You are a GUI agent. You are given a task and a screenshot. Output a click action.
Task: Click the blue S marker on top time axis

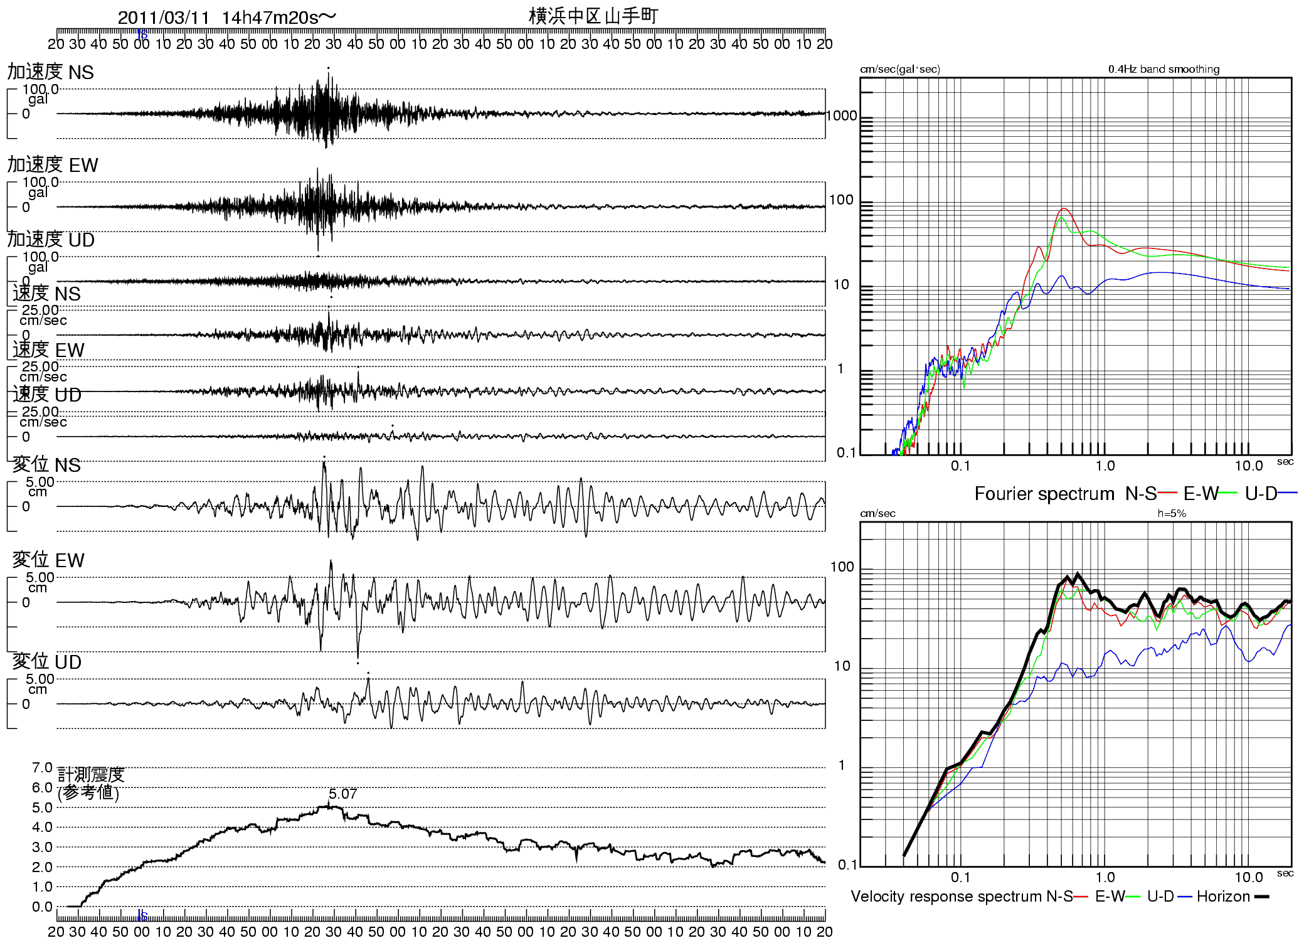click(143, 34)
